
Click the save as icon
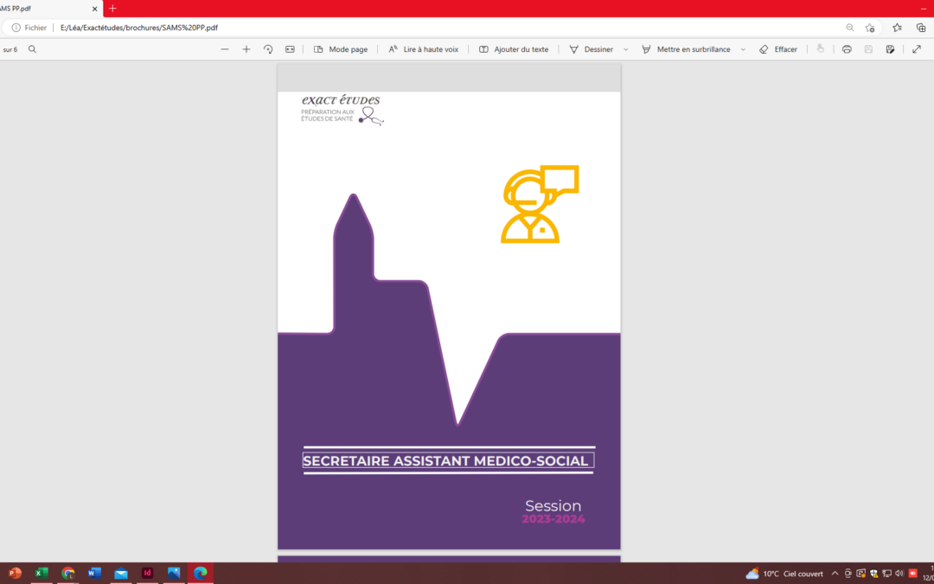click(890, 49)
